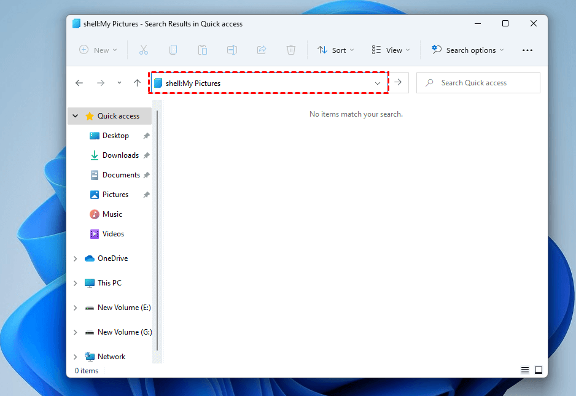Click the Search Quick access box
The width and height of the screenshot is (576, 396).
[x=478, y=83]
